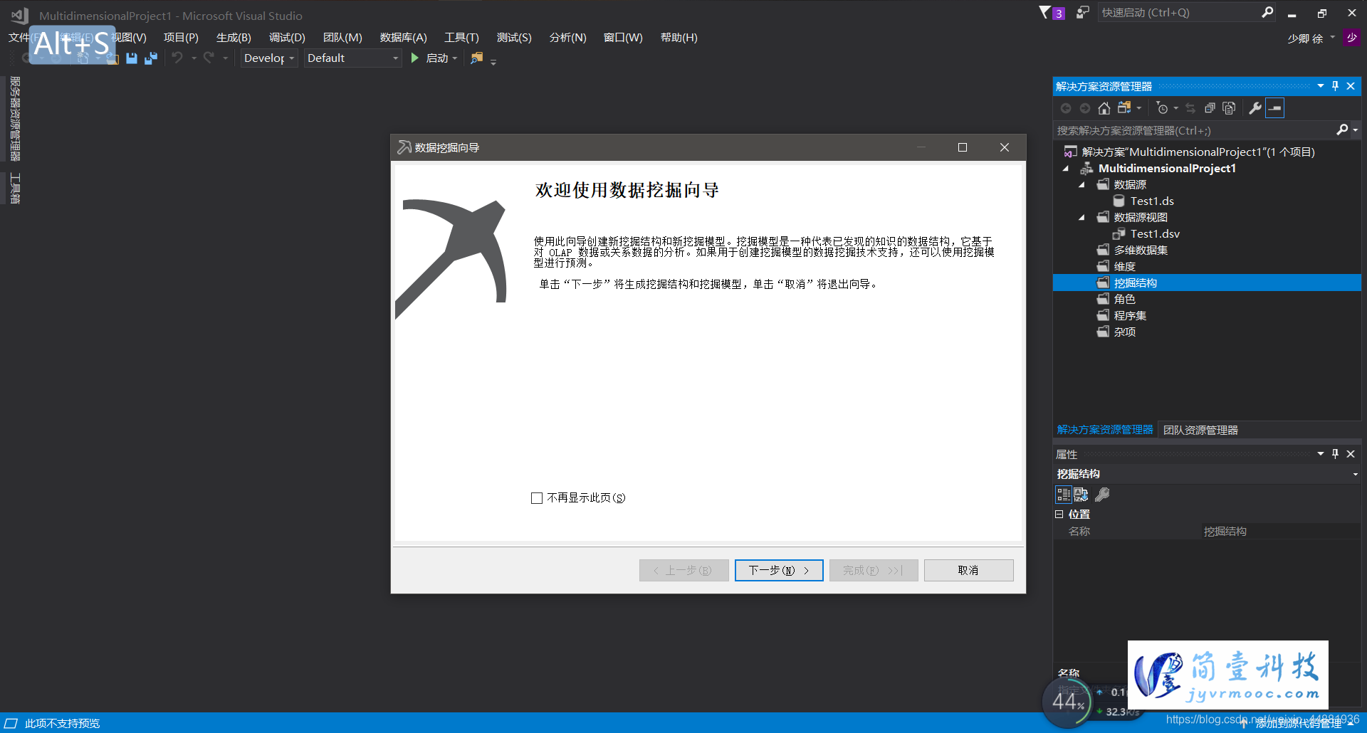Click the Save All icon
This screenshot has width=1367, height=733.
pyautogui.click(x=151, y=58)
